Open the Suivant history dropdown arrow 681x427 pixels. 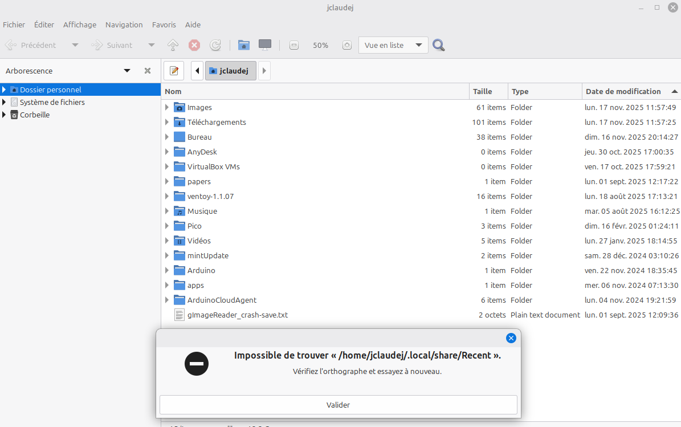click(152, 45)
